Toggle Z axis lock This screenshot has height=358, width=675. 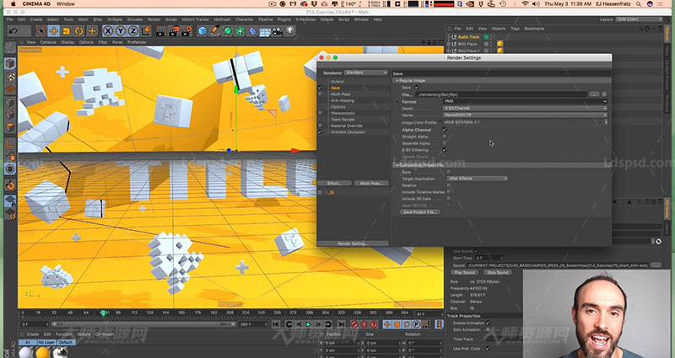click(133, 31)
